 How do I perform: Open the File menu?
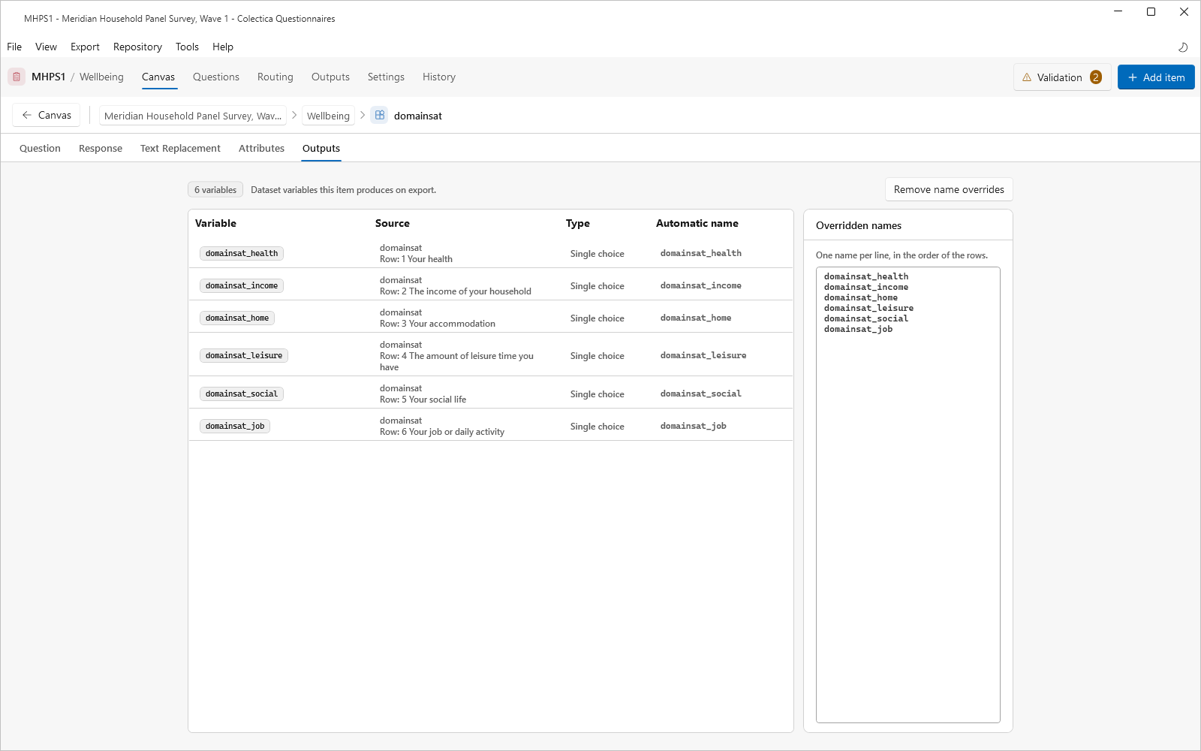pos(14,47)
